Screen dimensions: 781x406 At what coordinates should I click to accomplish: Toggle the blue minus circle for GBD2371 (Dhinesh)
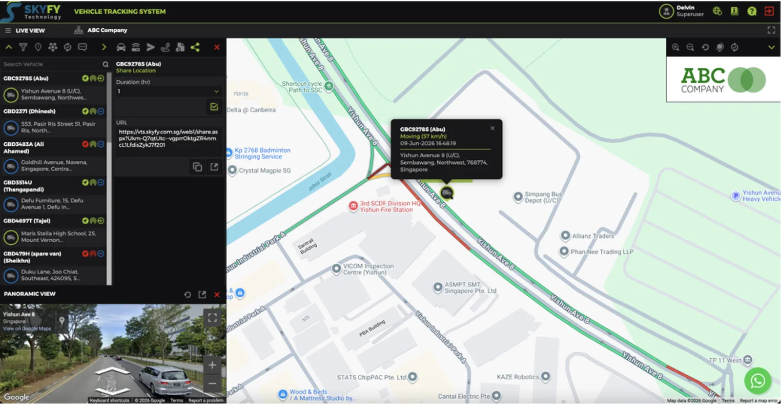pos(101,112)
